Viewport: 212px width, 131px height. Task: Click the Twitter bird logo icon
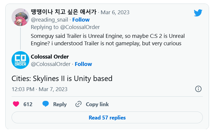point(198,13)
